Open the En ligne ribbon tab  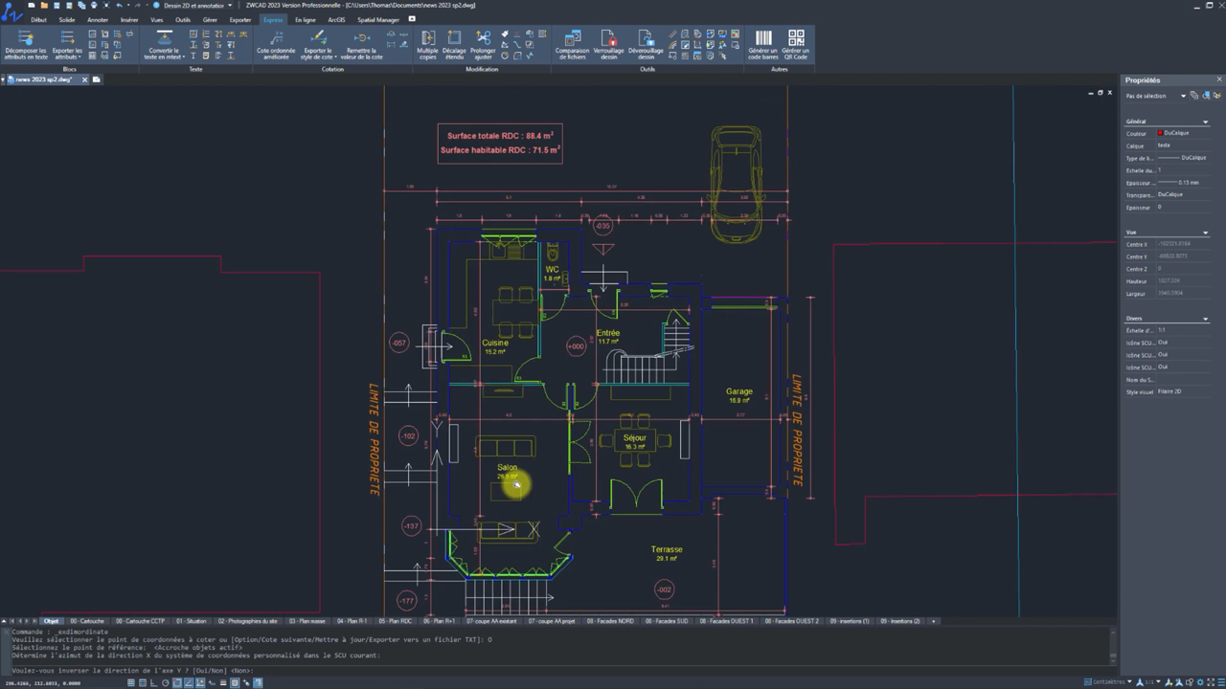(306, 19)
